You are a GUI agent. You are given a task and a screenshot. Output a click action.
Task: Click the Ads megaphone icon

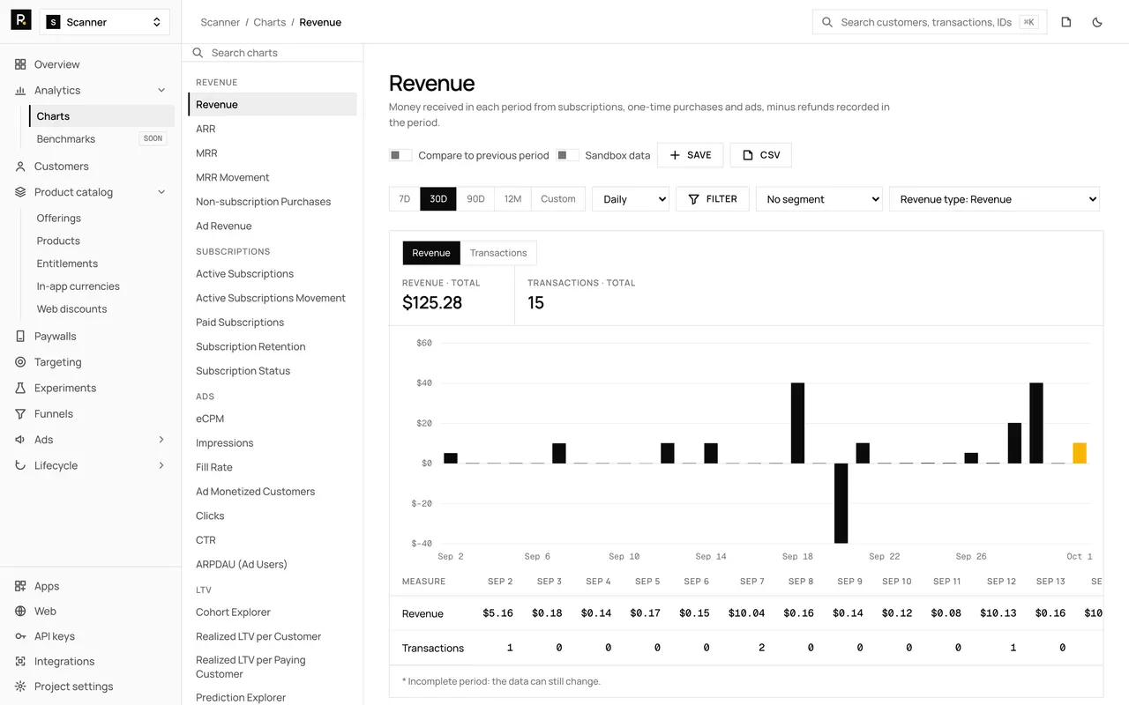point(20,440)
